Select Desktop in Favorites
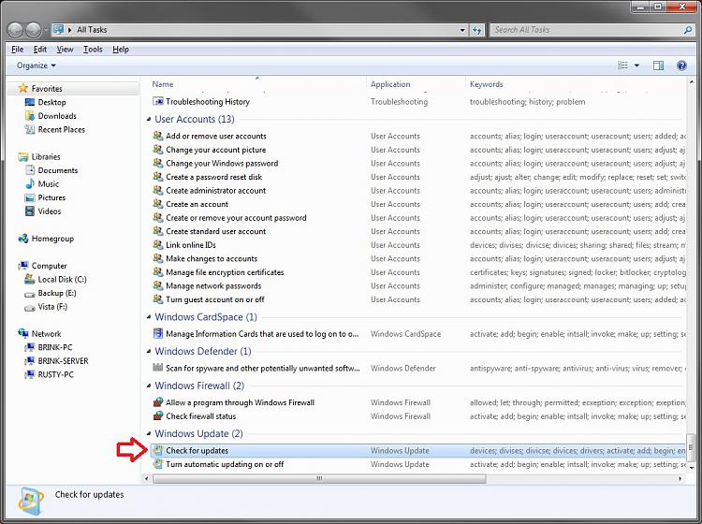 pos(51,102)
